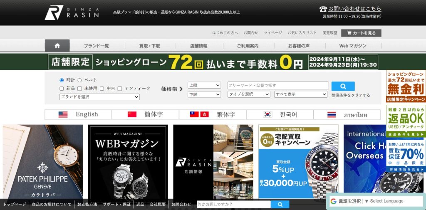Click the telephone お問い合わせはこちら link
The width and height of the screenshot is (426, 210).
(350, 9)
